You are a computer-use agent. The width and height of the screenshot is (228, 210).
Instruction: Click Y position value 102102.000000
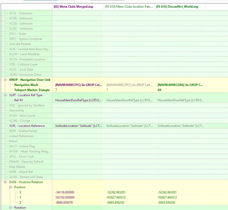(65, 197)
